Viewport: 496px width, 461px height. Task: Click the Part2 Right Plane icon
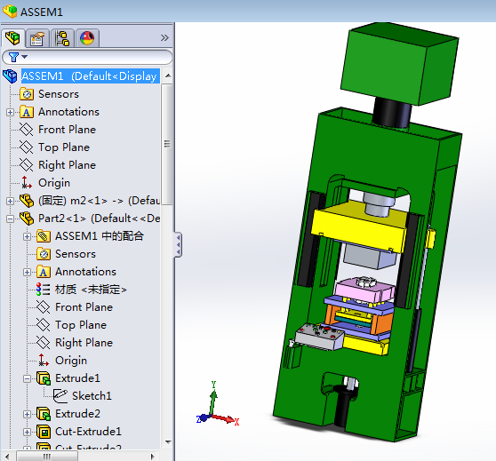[43, 343]
